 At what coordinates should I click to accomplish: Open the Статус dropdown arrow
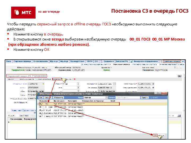78,84
